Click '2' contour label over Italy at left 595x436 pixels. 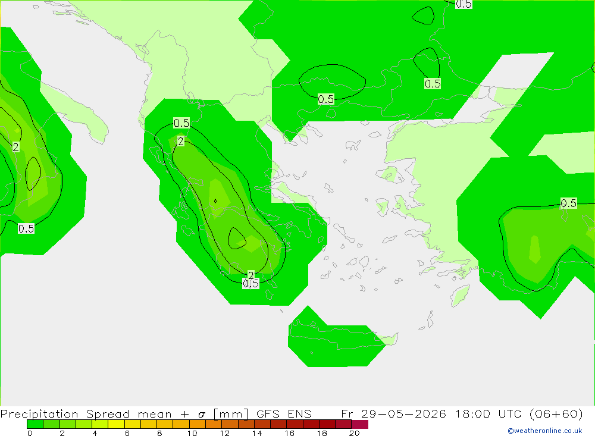point(15,147)
